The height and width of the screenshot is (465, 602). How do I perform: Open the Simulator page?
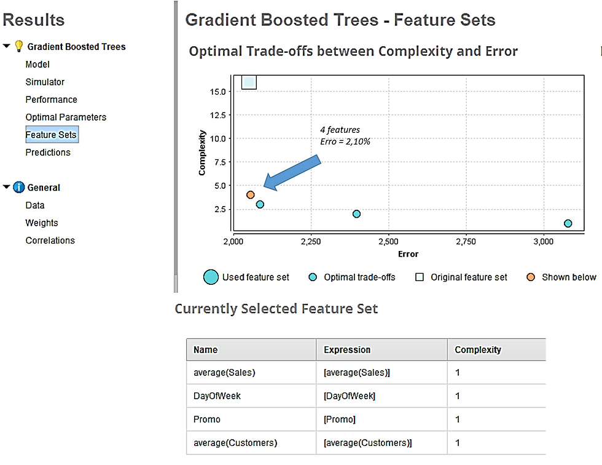45,82
